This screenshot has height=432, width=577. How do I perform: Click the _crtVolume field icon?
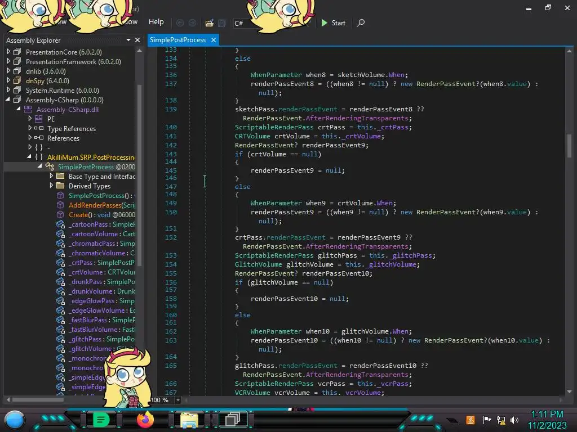[60, 272]
